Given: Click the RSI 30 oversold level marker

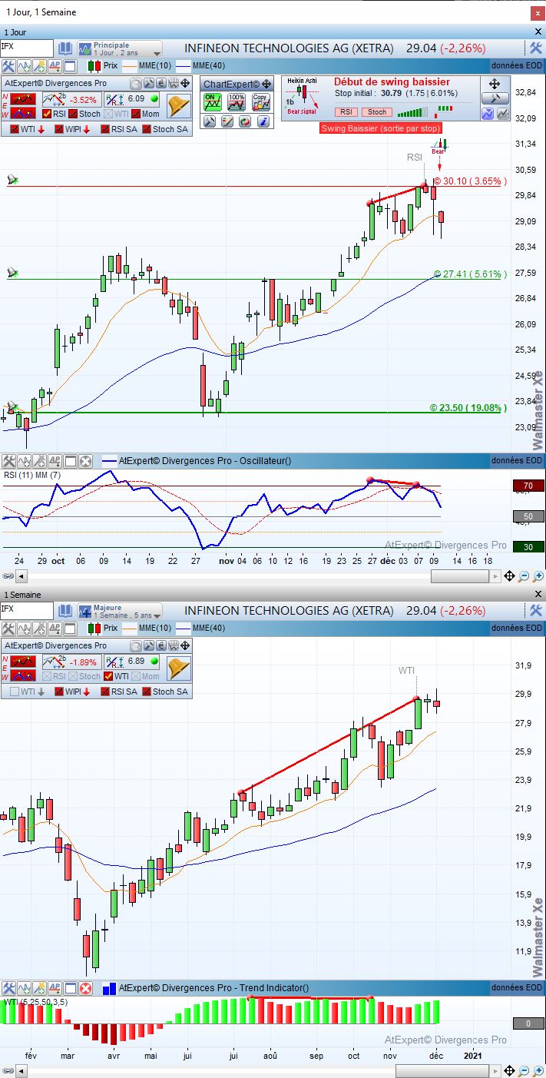Looking at the screenshot, I should [x=528, y=547].
